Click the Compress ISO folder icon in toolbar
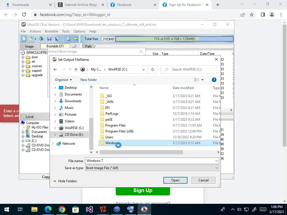This screenshot has height=215, width=287. pyautogui.click(x=76, y=39)
